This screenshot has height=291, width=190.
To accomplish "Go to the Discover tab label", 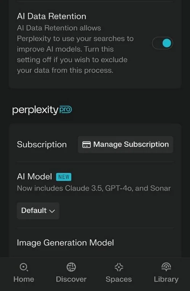I will point(71,279).
